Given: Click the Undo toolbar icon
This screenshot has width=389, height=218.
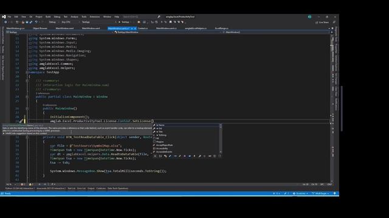Looking at the screenshot, I should pyautogui.click(x=36, y=22).
